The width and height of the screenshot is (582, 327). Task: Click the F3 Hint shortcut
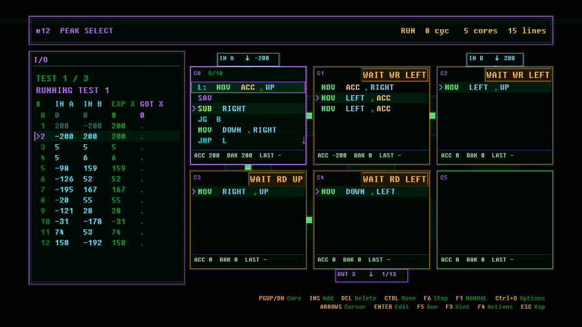tap(457, 307)
